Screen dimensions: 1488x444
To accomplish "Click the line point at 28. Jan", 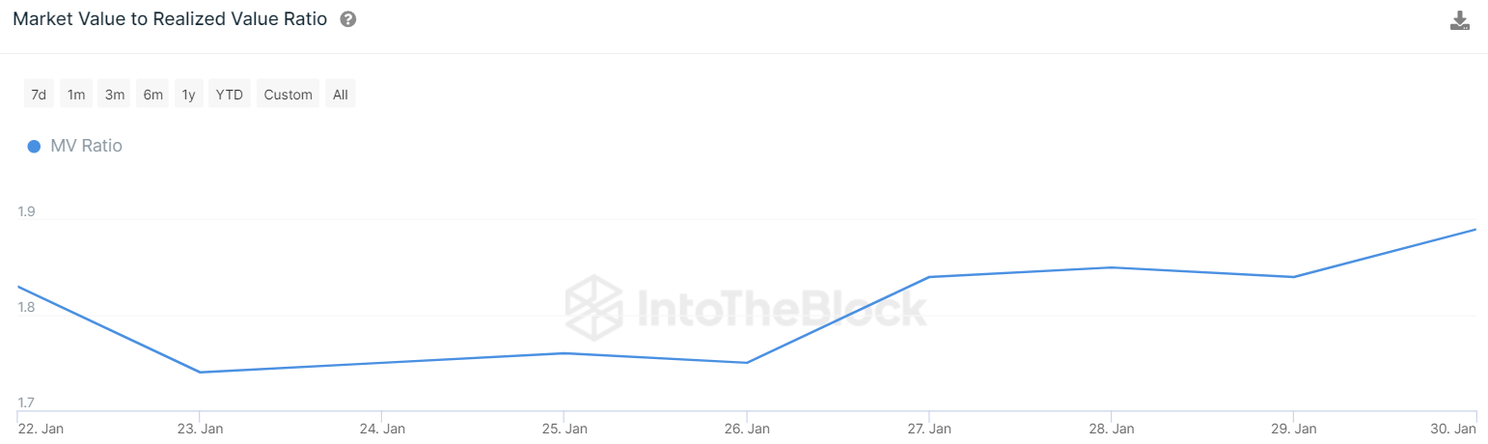I will click(1112, 267).
